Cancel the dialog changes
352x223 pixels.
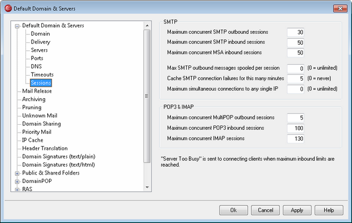click(265, 210)
